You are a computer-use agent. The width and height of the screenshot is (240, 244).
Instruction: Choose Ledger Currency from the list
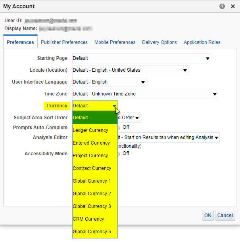coord(90,130)
